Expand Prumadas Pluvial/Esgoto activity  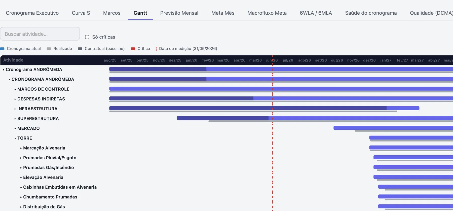tap(21, 158)
